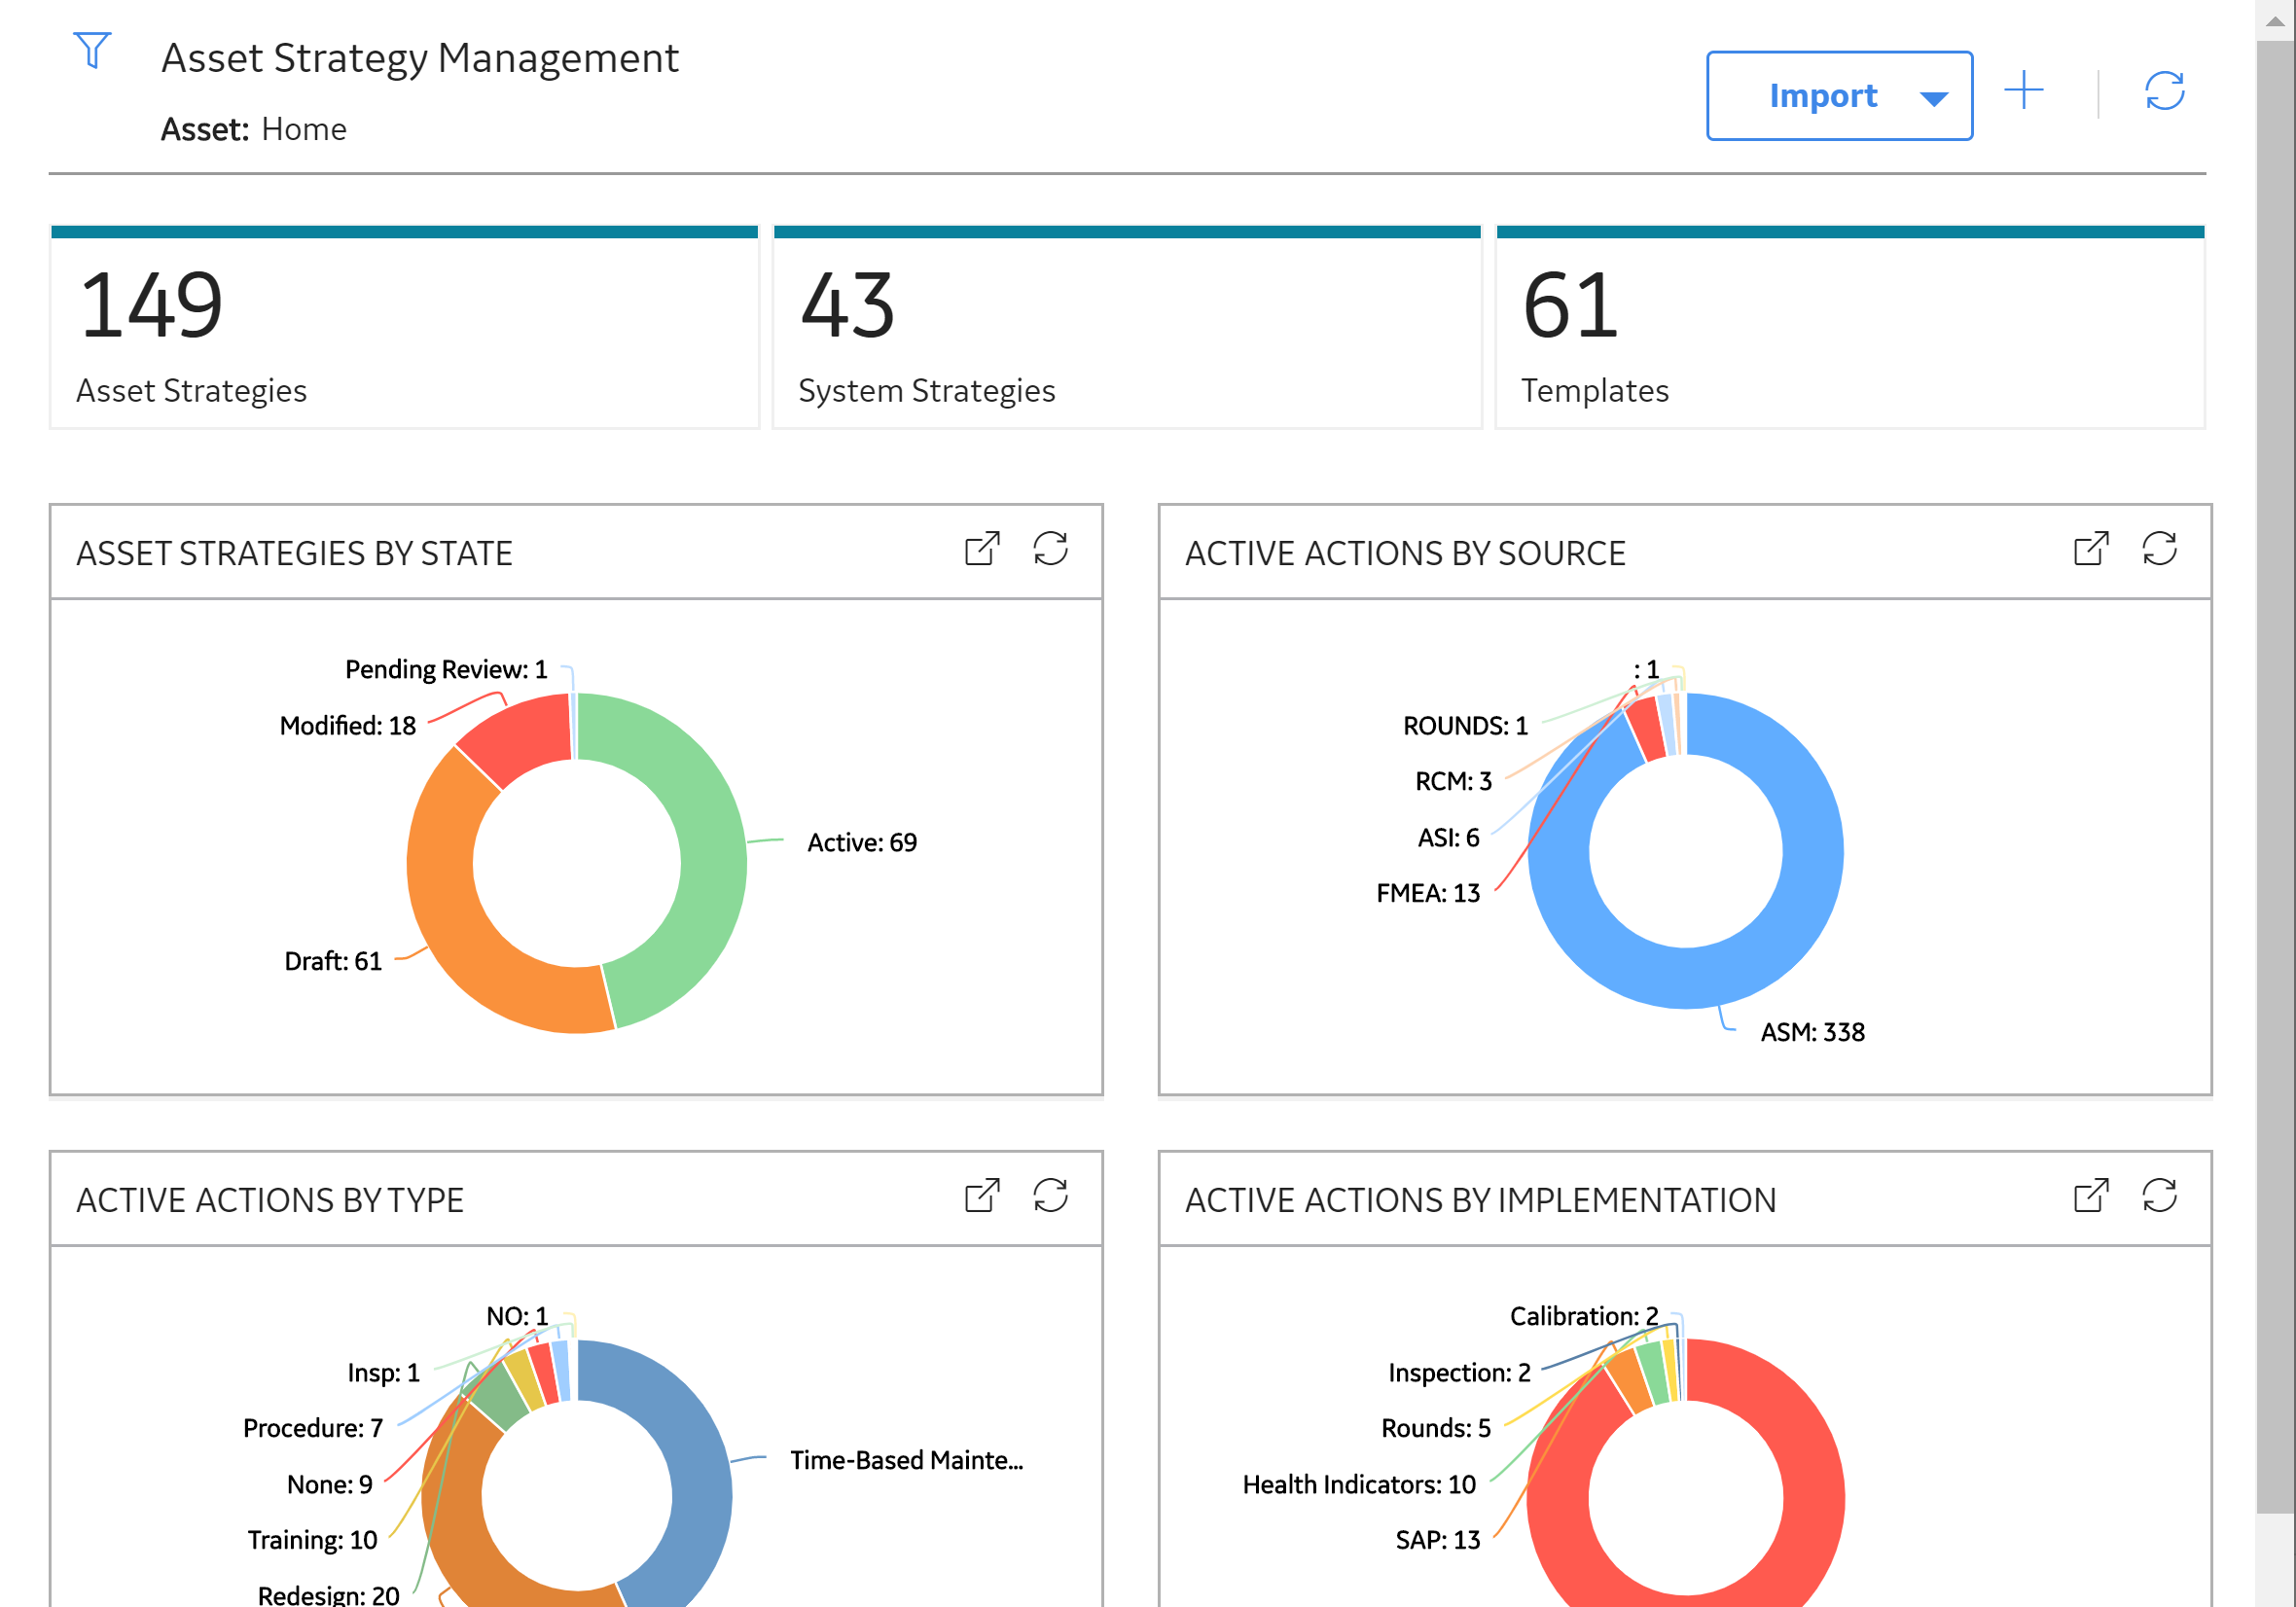Click the 'Time-Based Mainte...' label
This screenshot has width=2296, height=1607.
[906, 1460]
